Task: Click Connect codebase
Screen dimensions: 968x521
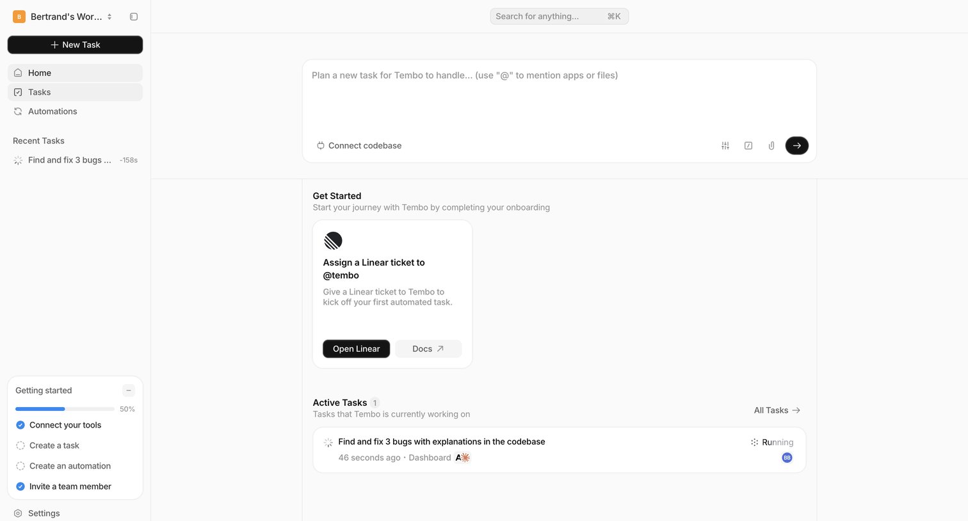Action: pos(359,146)
